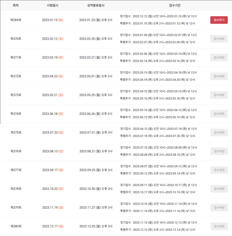Click 특별추가 period text for 제369회
Viewport: 232px width, 236px height.
[x=158, y=23]
